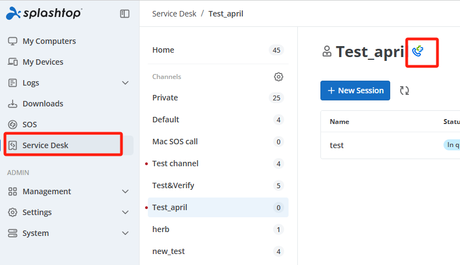Open the test session row

[390, 145]
